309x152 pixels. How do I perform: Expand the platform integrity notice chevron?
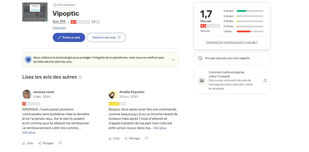[173, 60]
